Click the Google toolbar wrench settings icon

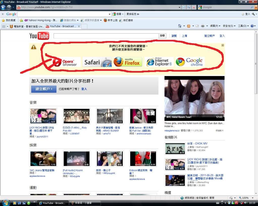click(x=253, y=14)
